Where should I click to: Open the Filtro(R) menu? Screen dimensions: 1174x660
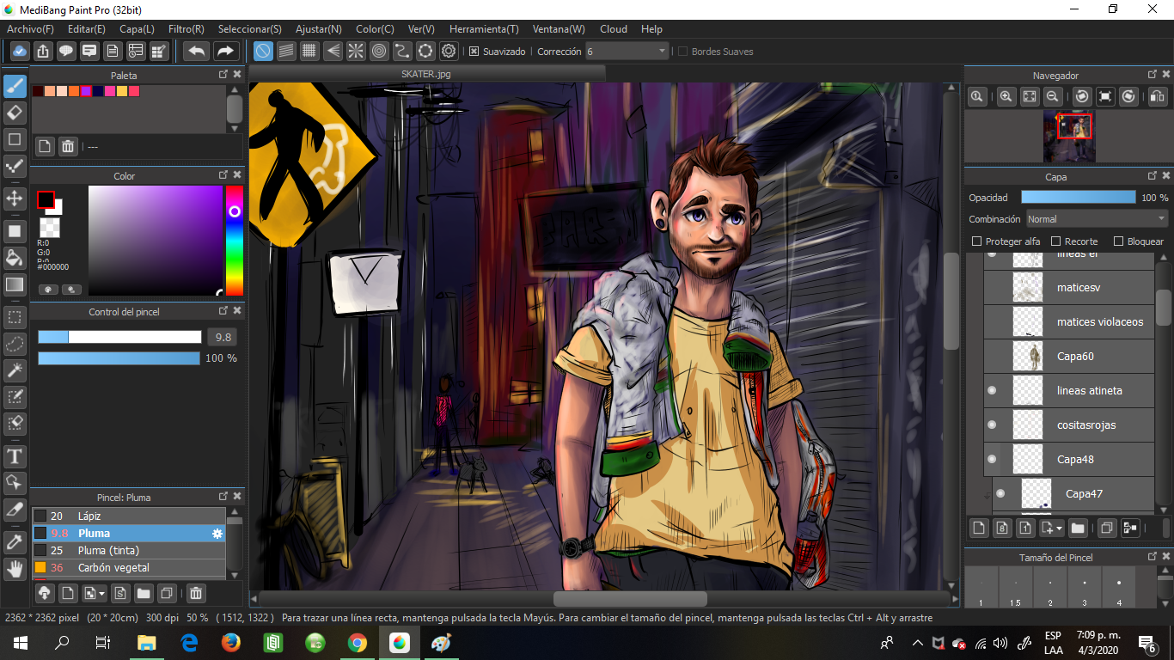pos(186,28)
